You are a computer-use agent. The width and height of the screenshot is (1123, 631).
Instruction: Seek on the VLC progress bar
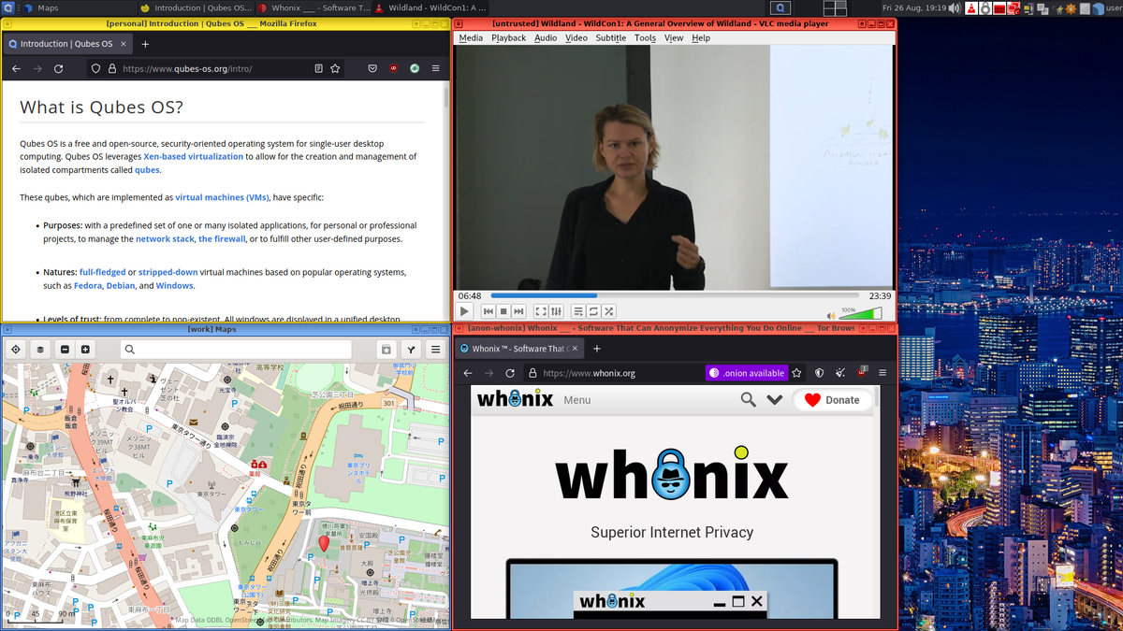click(676, 296)
